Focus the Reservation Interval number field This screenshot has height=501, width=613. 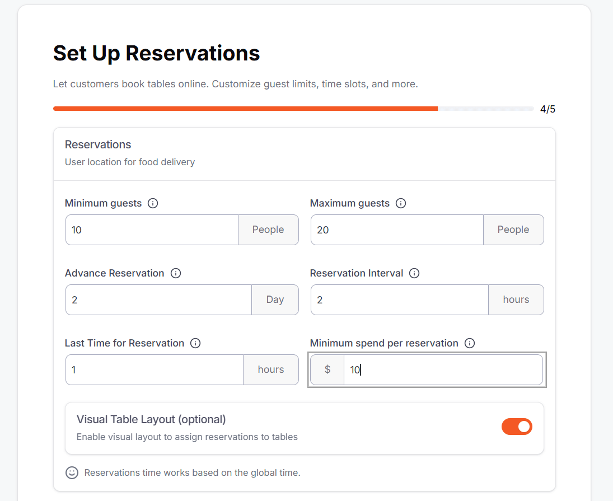point(400,299)
